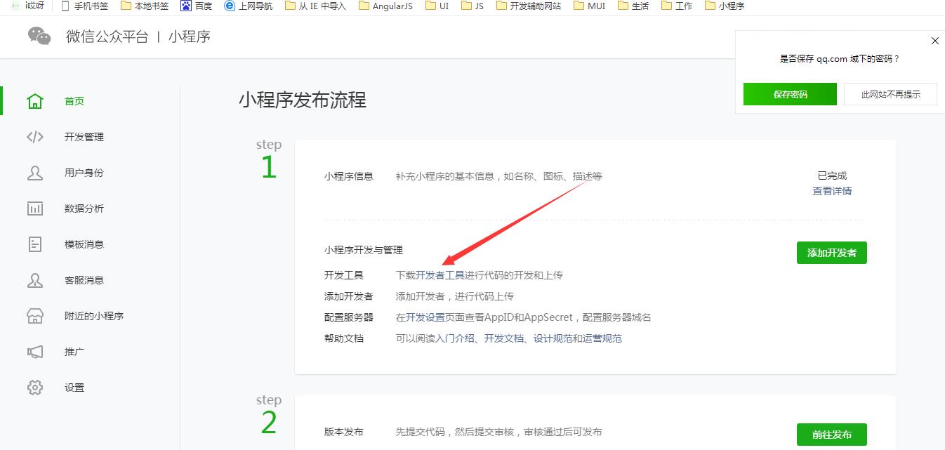Click the person icon for 用户身份
This screenshot has width=945, height=450.
click(35, 173)
